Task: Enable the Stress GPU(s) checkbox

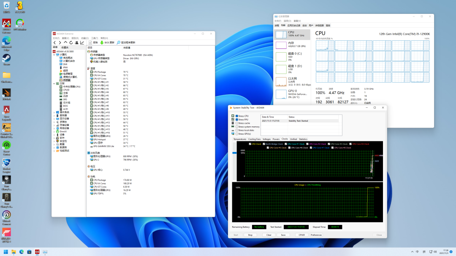Action: [x=237, y=134]
